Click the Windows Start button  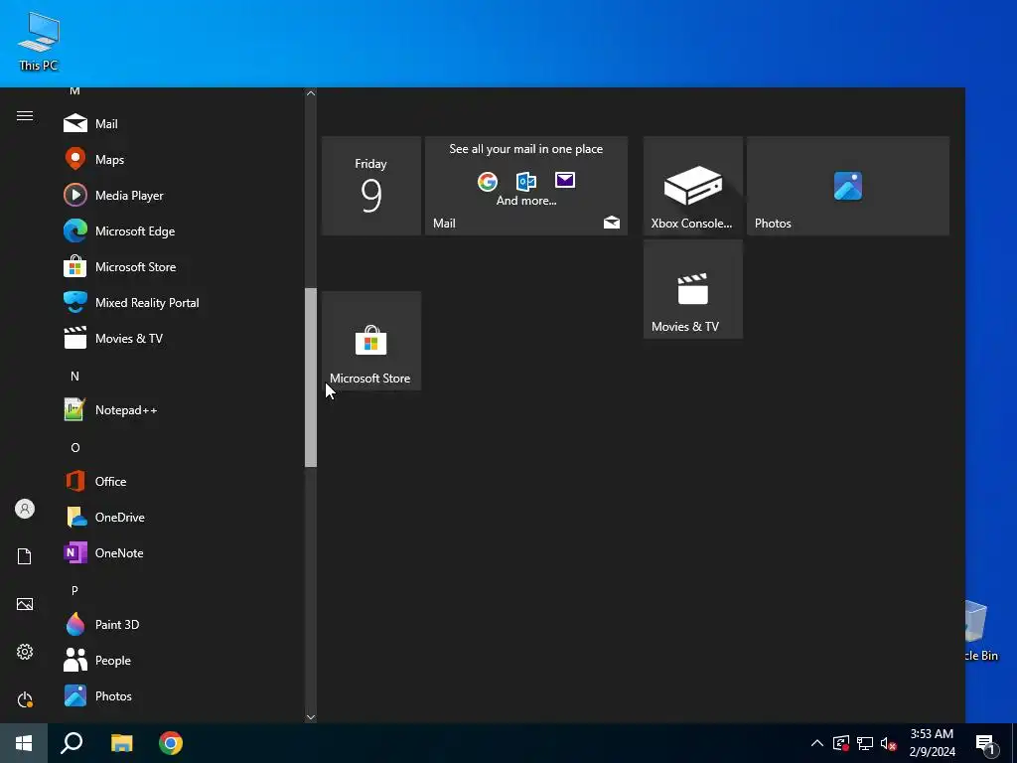point(24,743)
